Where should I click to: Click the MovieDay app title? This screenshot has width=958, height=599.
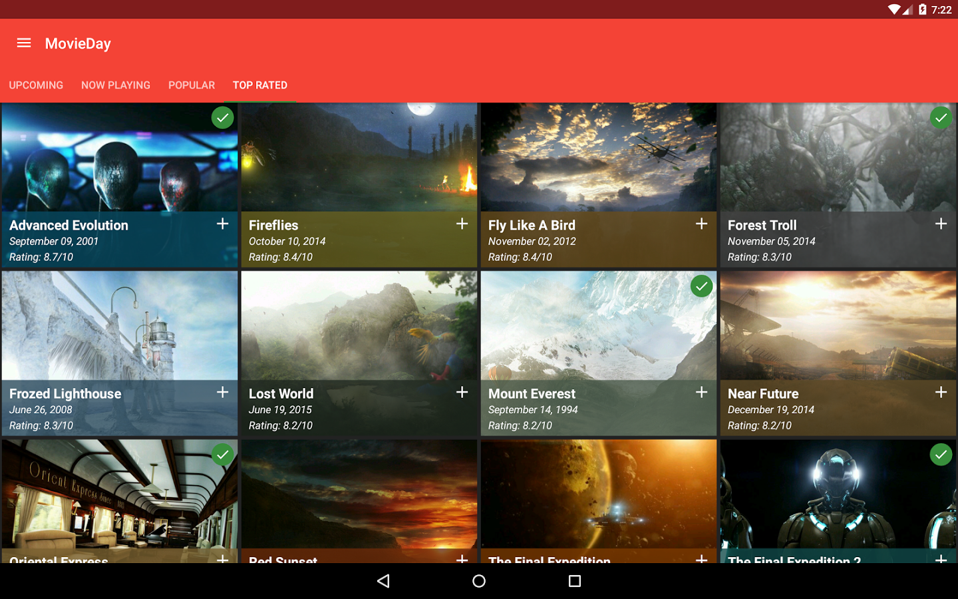pos(78,43)
